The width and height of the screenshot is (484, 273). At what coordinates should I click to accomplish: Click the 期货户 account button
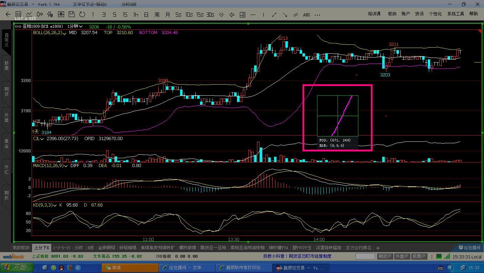pos(385,256)
